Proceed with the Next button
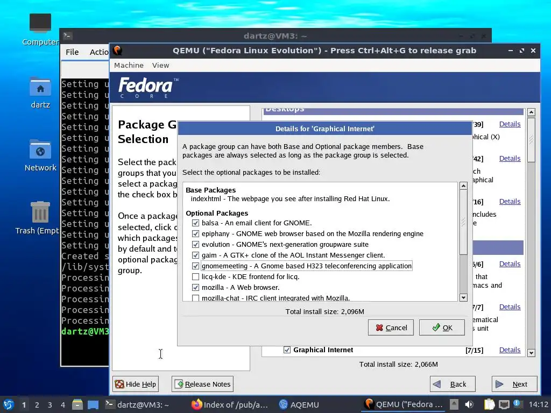Screen dimensions: 551x413 514,384
